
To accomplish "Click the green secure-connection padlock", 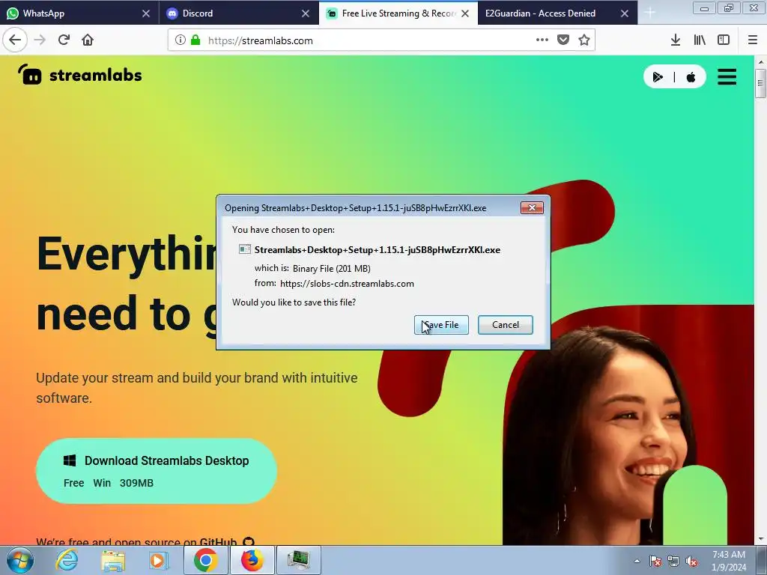I will 195,40.
